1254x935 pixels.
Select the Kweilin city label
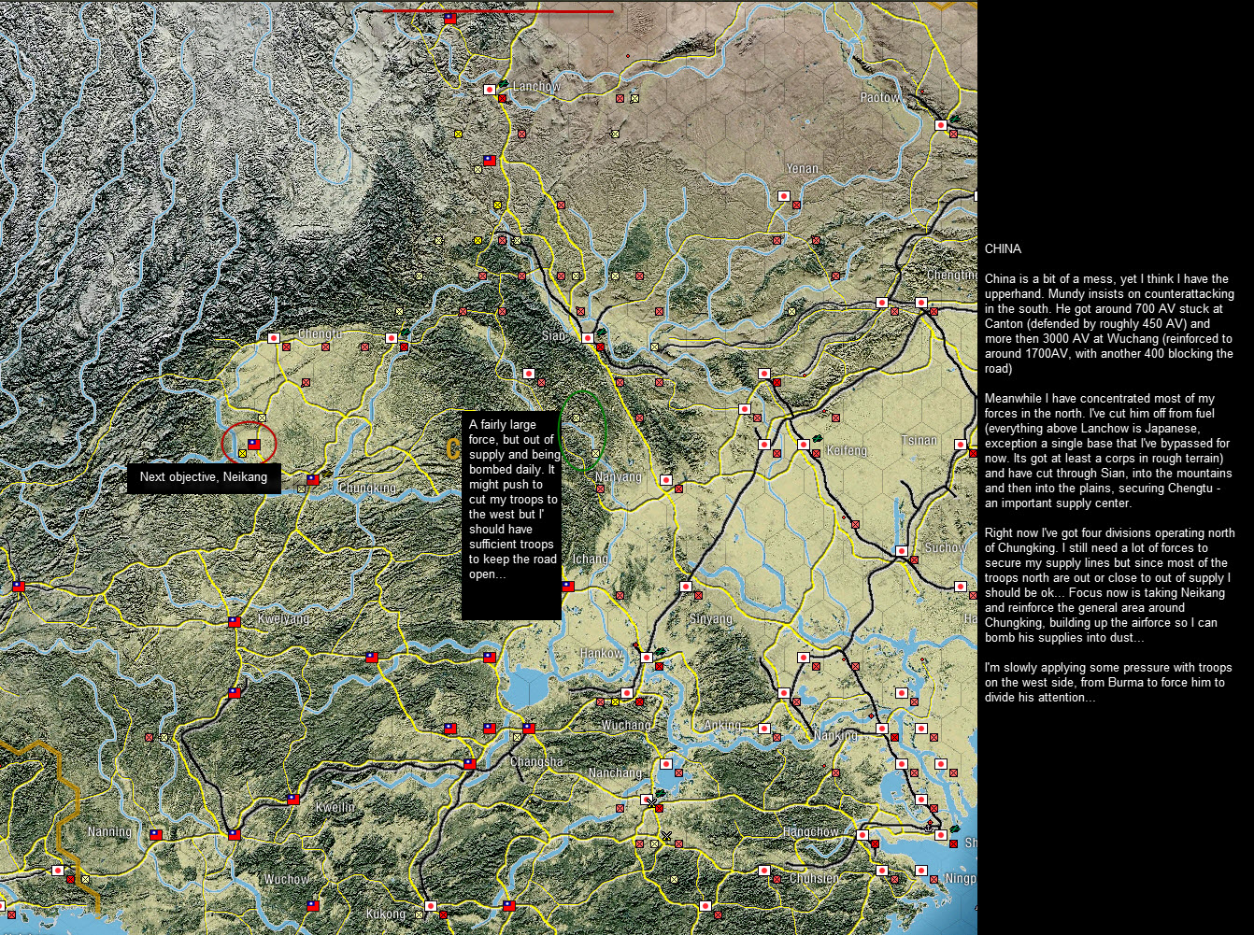tap(335, 807)
